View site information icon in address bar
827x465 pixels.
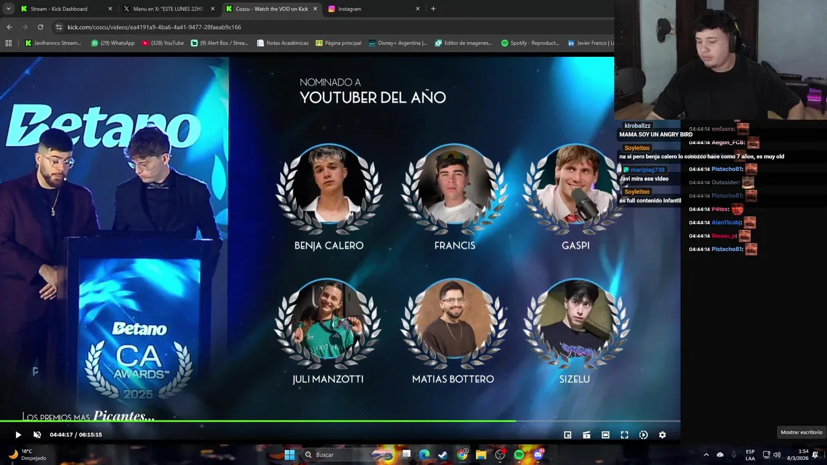(59, 27)
